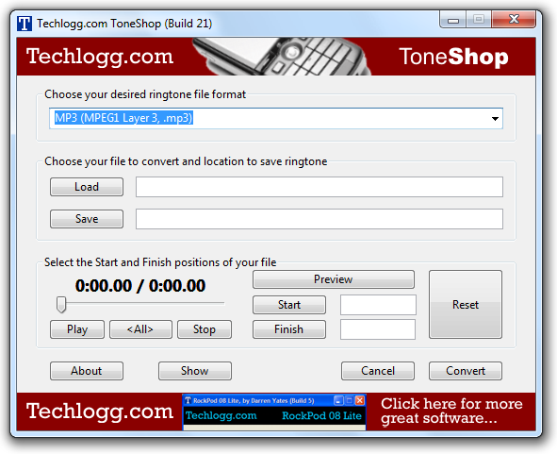557x454 pixels.
Task: Click the 0:00.00 / 0:00.00 time display
Action: (x=140, y=285)
